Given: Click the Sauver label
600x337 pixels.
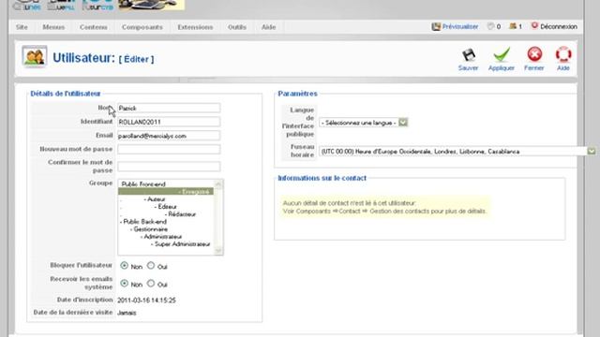Looking at the screenshot, I should tap(469, 68).
